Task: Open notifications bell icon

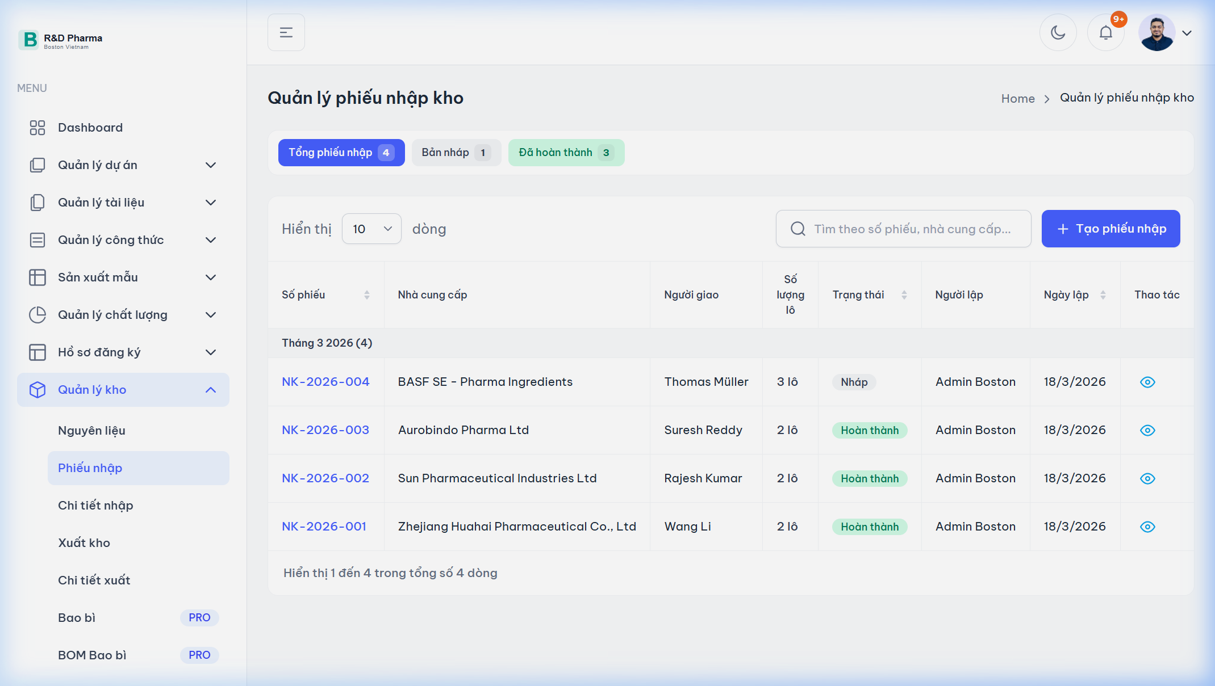Action: (x=1105, y=33)
